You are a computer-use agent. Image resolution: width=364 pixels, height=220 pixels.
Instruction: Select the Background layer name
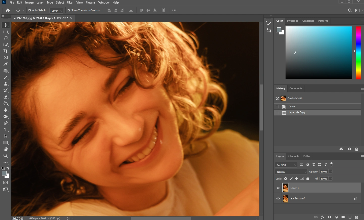(297, 199)
